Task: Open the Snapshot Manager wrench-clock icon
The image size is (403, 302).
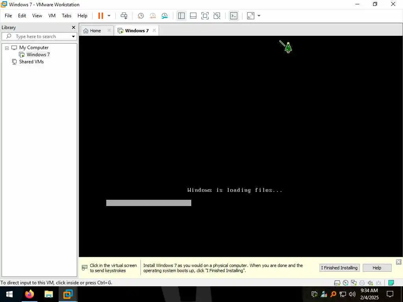Action: pos(165,16)
